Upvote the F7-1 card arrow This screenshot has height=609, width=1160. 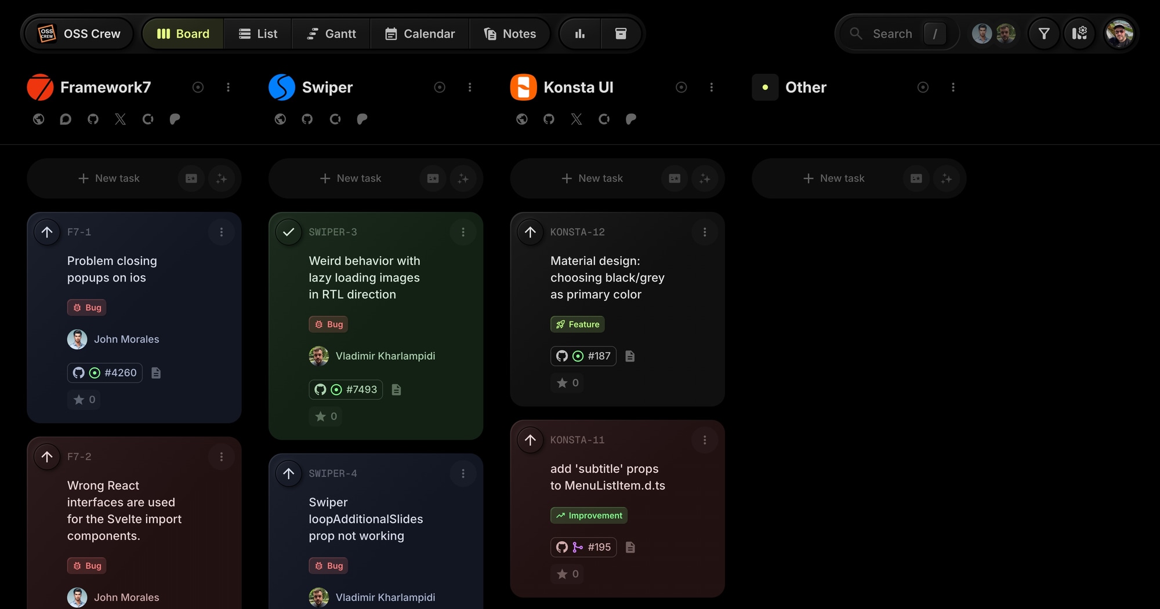tap(47, 232)
